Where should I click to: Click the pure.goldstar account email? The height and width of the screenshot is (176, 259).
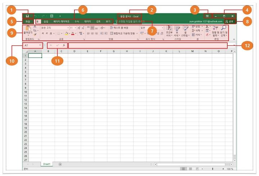(x=206, y=22)
